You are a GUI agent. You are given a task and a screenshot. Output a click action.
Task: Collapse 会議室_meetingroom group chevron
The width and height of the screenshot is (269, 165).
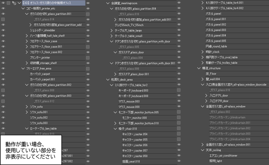[x=108, y=3]
